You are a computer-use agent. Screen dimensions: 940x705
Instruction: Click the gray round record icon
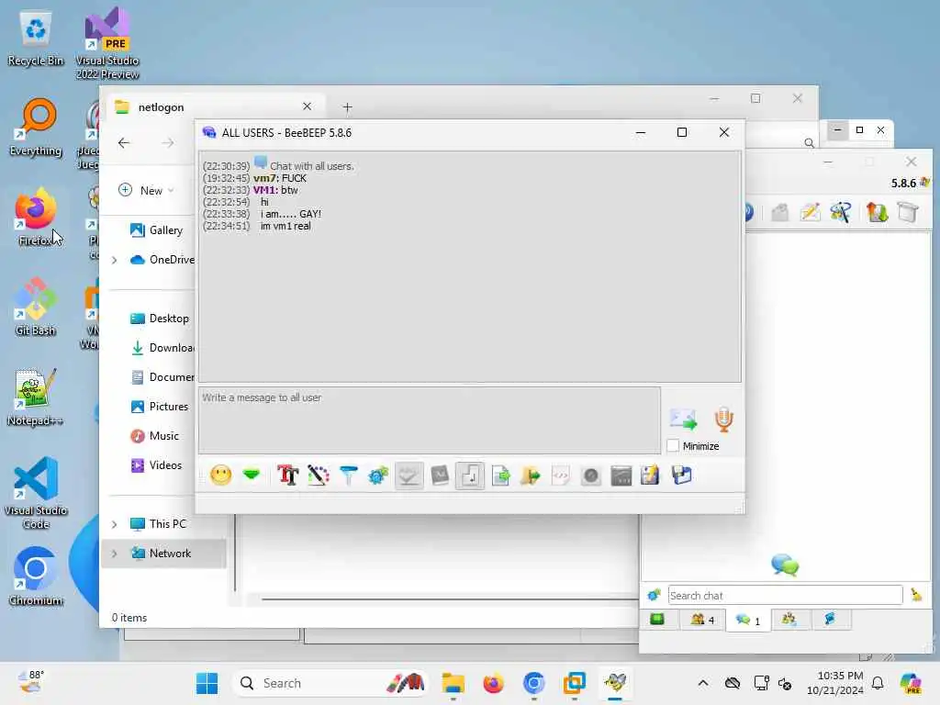coord(590,476)
